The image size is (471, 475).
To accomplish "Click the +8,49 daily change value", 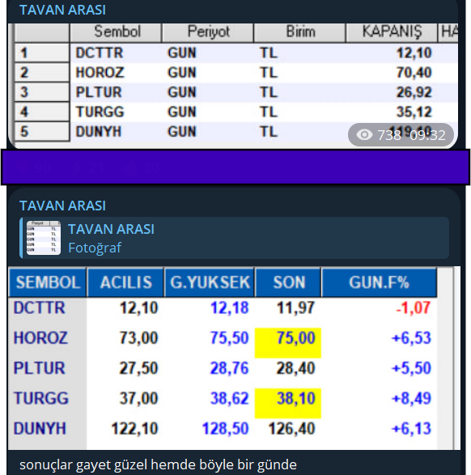I will point(411,398).
